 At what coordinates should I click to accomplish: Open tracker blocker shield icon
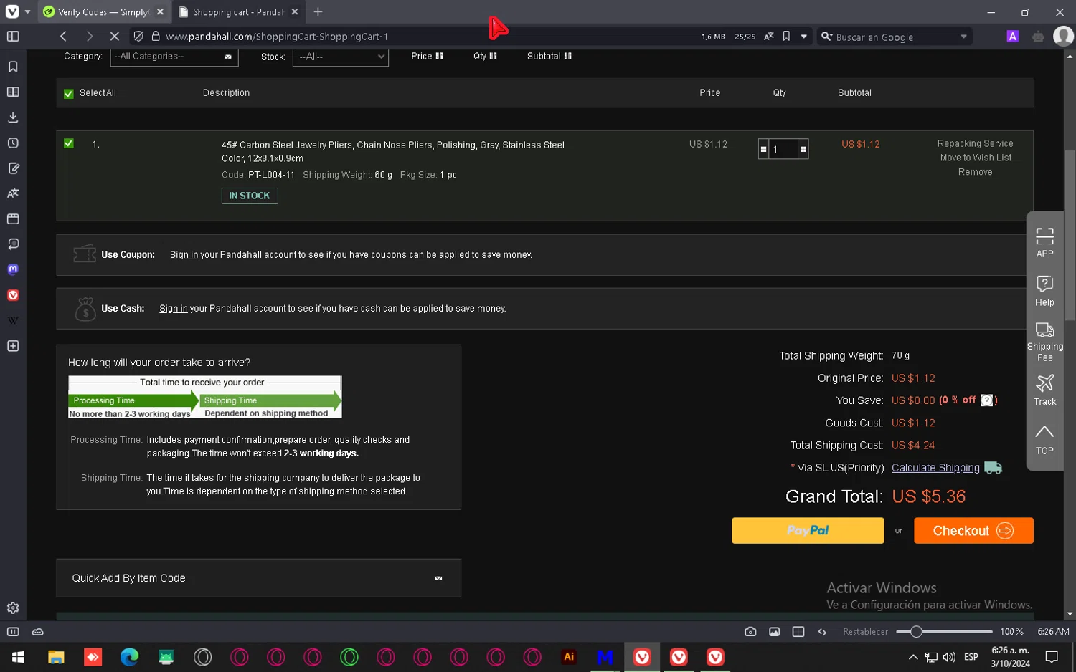point(138,36)
